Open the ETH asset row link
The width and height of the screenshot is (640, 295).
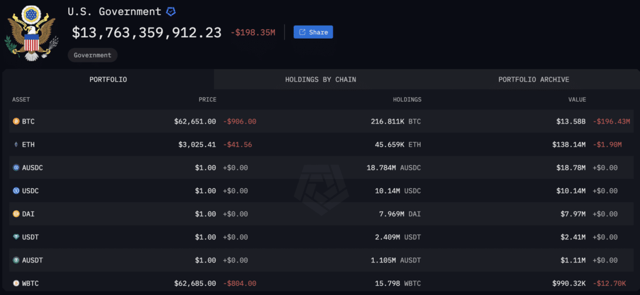coord(322,145)
